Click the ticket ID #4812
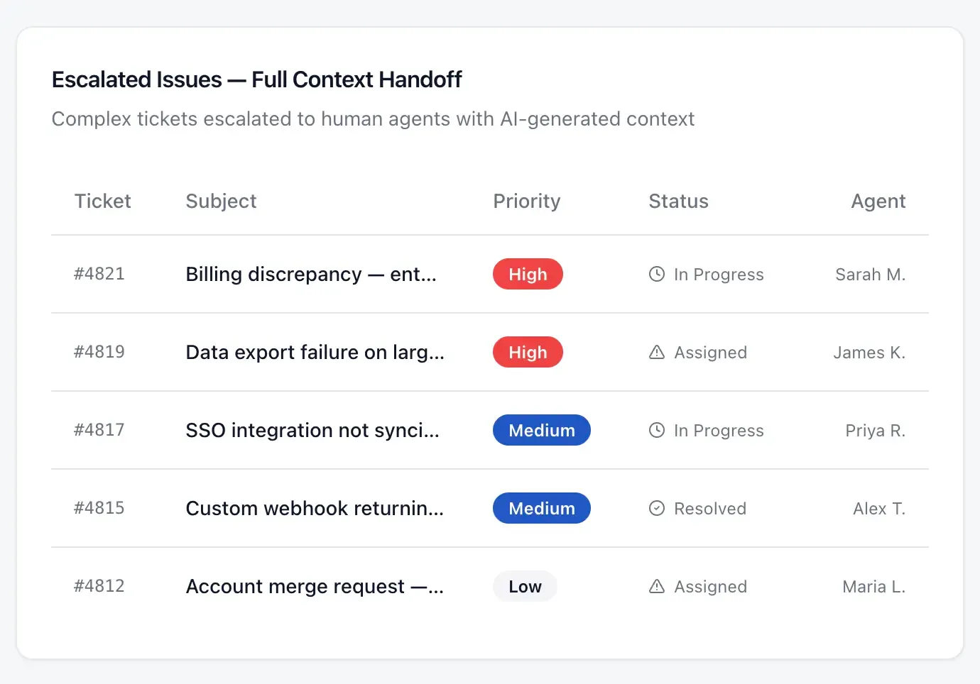 (x=99, y=586)
